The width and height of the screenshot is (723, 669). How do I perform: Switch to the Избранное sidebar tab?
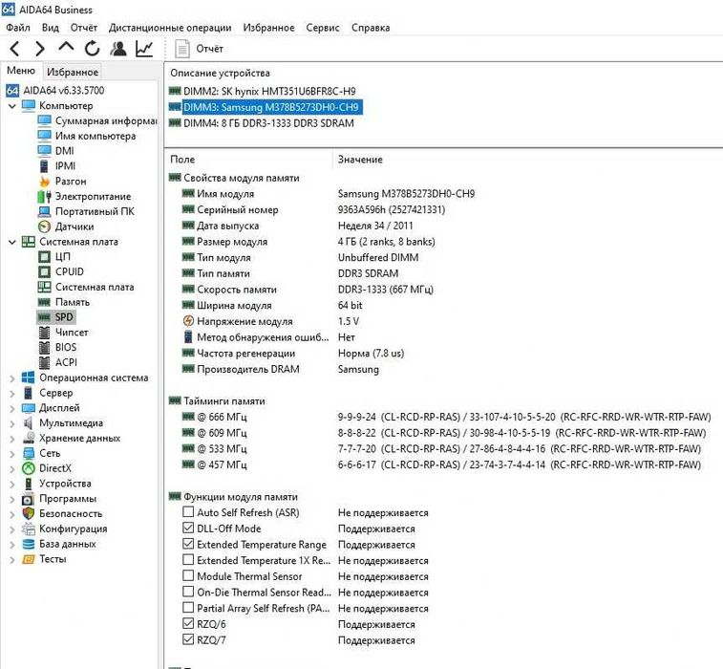tap(73, 72)
